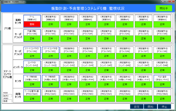Click the application icon in title bar
This screenshot has width=176, height=111.
click(x=2, y=2)
